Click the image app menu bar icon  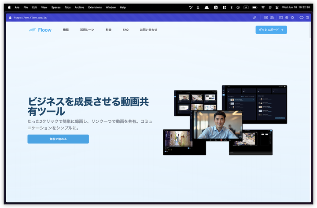(216, 7)
